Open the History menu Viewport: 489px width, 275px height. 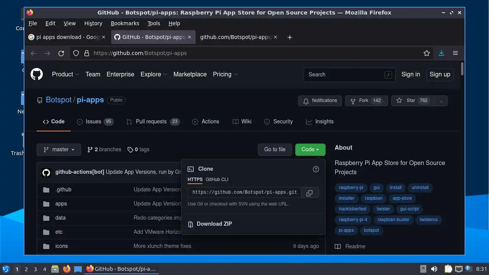click(93, 23)
